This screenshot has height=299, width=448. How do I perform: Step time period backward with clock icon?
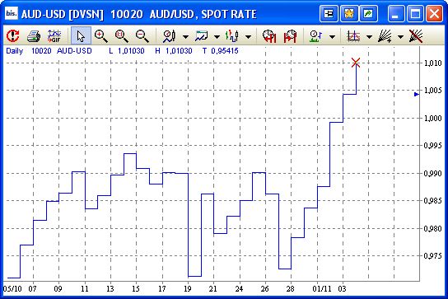[268, 36]
